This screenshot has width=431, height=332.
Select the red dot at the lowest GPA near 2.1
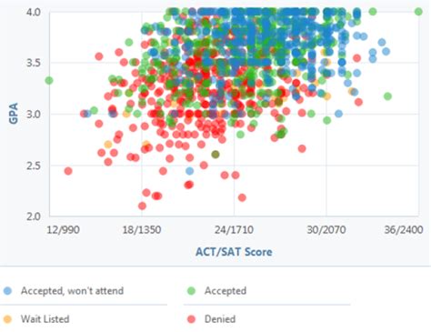click(142, 206)
